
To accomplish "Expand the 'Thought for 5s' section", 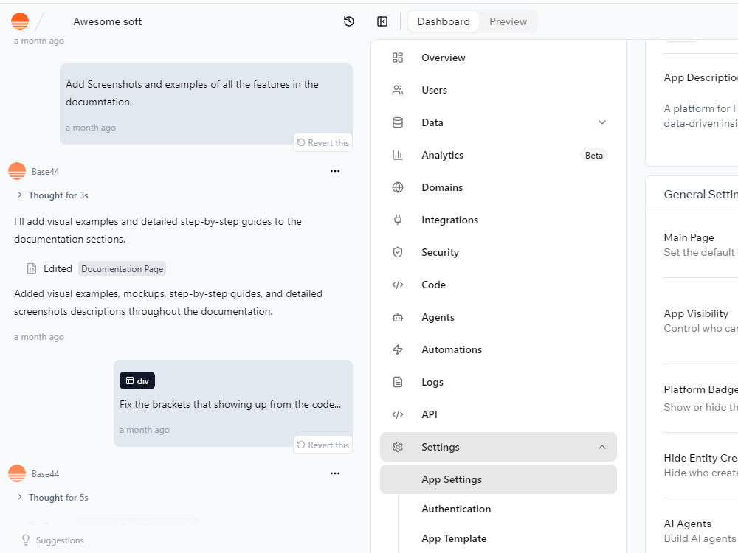I will [x=52, y=498].
